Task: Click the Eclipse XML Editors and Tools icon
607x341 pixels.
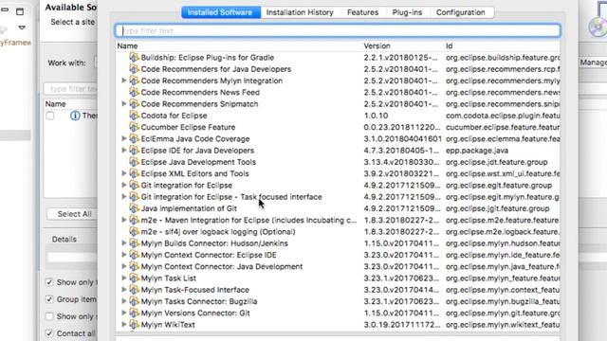Action: coord(134,173)
